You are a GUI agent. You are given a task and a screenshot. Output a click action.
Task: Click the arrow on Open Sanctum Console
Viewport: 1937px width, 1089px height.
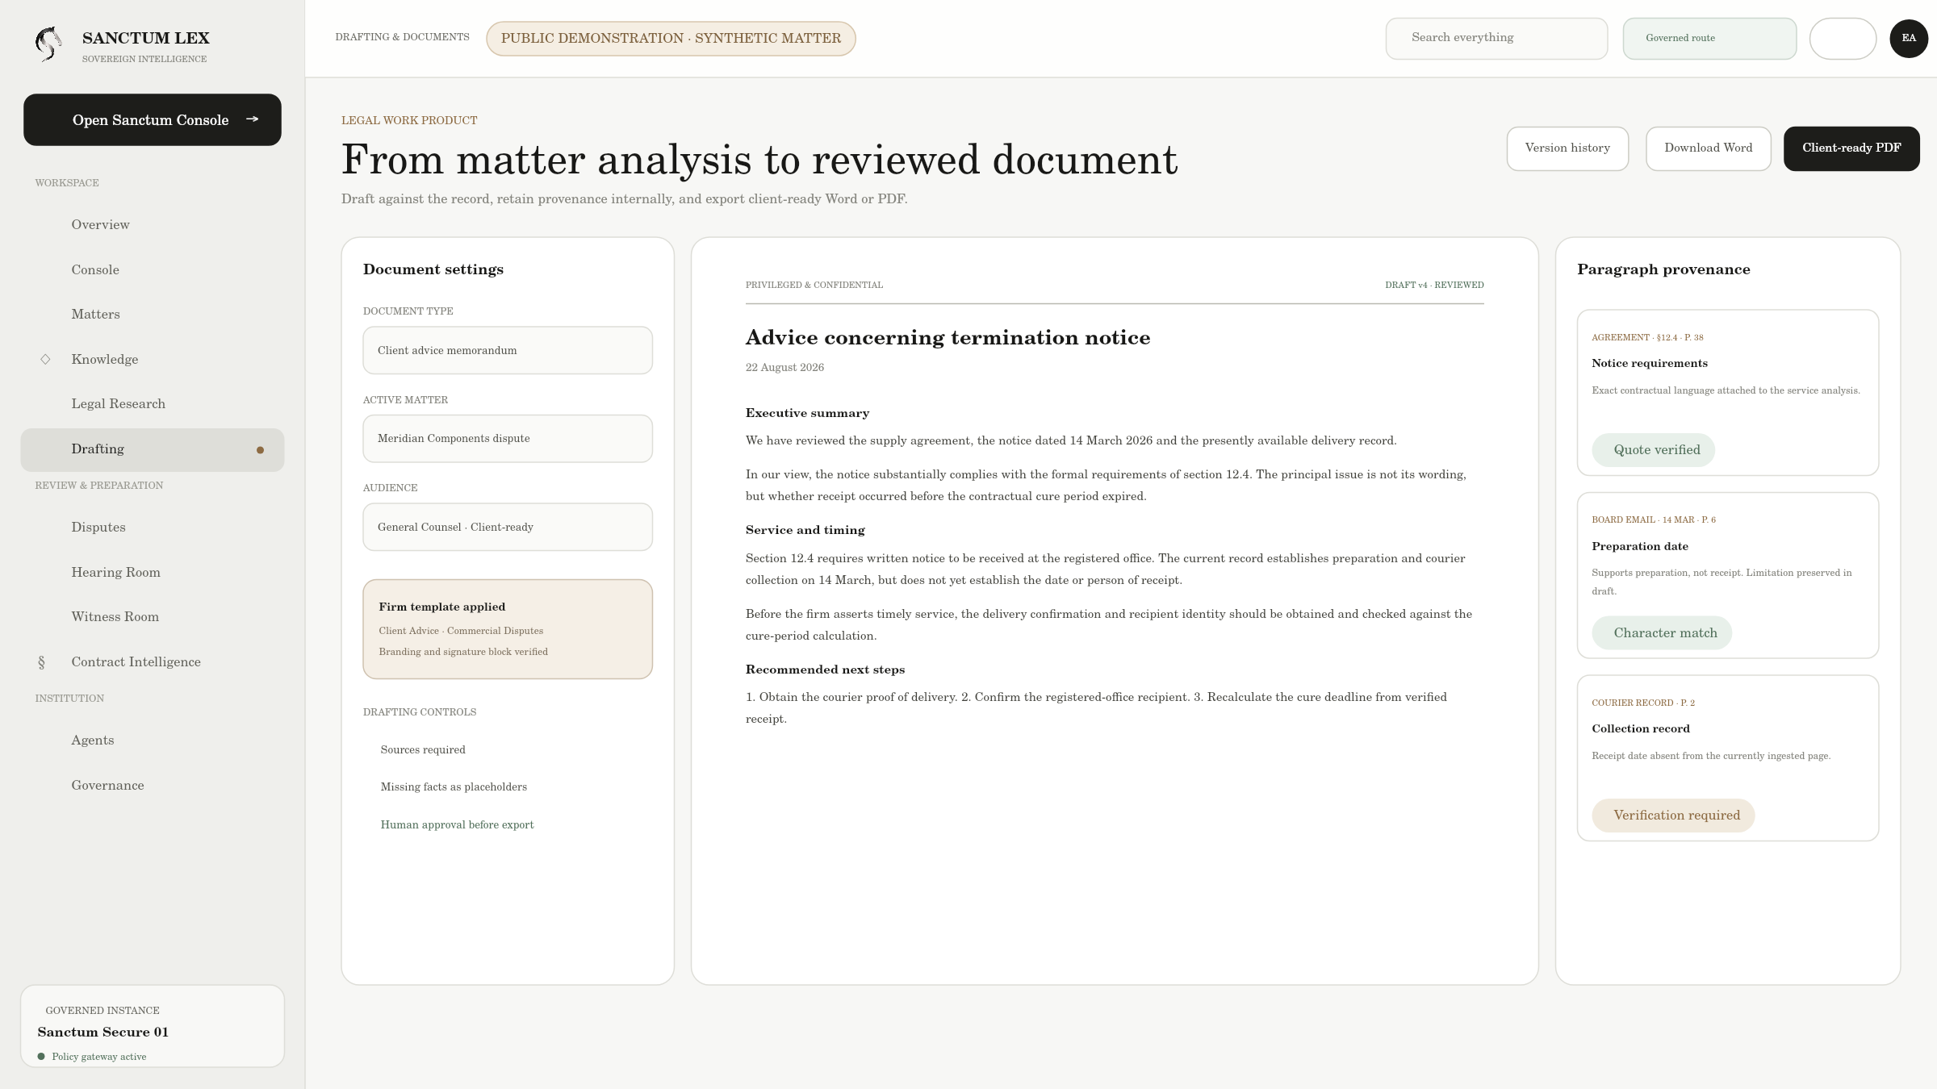click(253, 119)
